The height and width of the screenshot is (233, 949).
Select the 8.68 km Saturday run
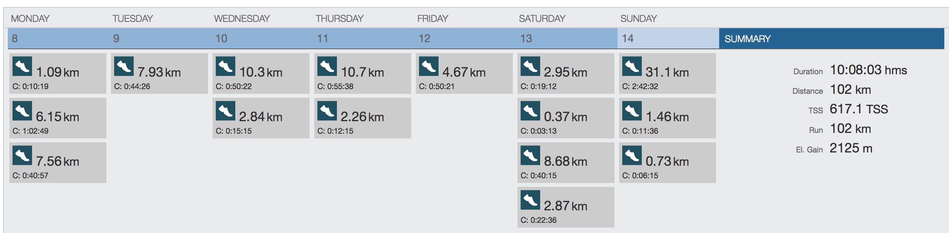click(x=566, y=163)
